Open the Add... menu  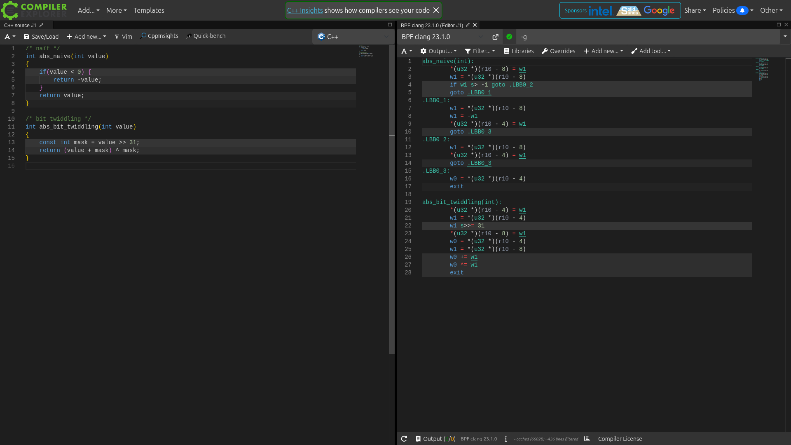tap(89, 10)
